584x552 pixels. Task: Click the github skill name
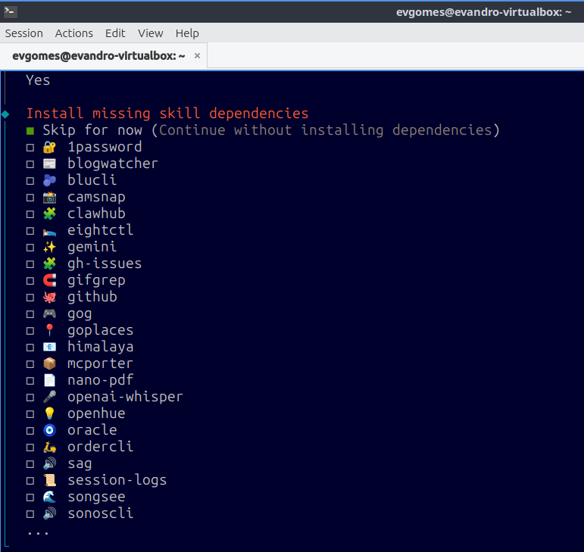pyautogui.click(x=92, y=297)
